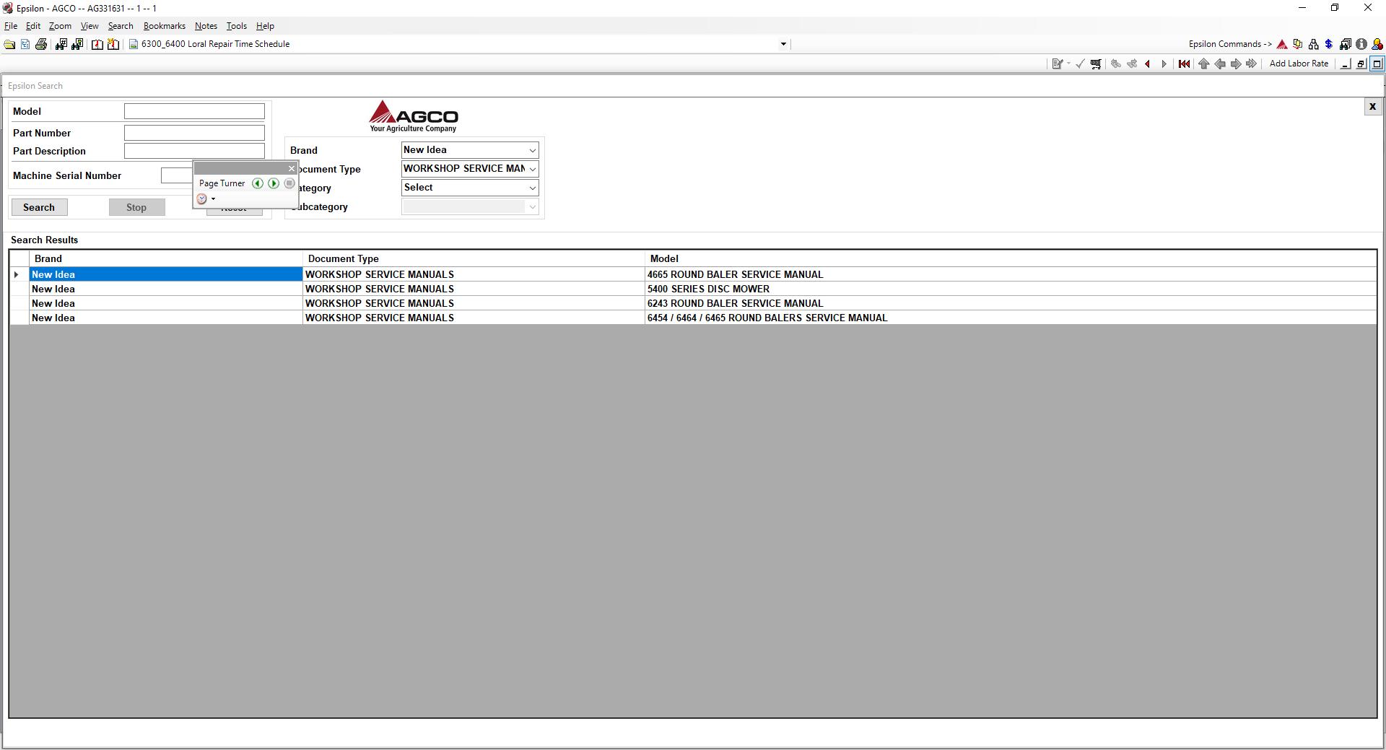Viewport: 1386px width, 750px height.
Task: Click into the Part Description input field
Action: (194, 151)
